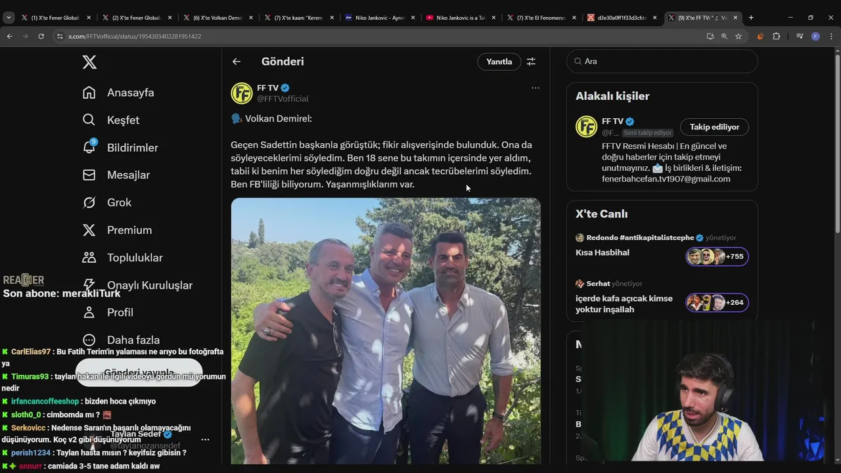Open Bildirimler notifications bell

click(x=89, y=147)
